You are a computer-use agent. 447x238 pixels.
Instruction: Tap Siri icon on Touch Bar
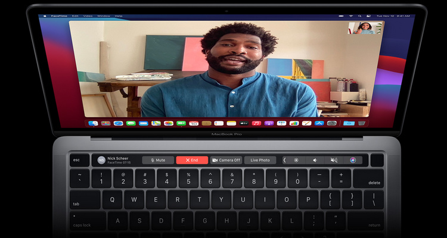tap(353, 160)
